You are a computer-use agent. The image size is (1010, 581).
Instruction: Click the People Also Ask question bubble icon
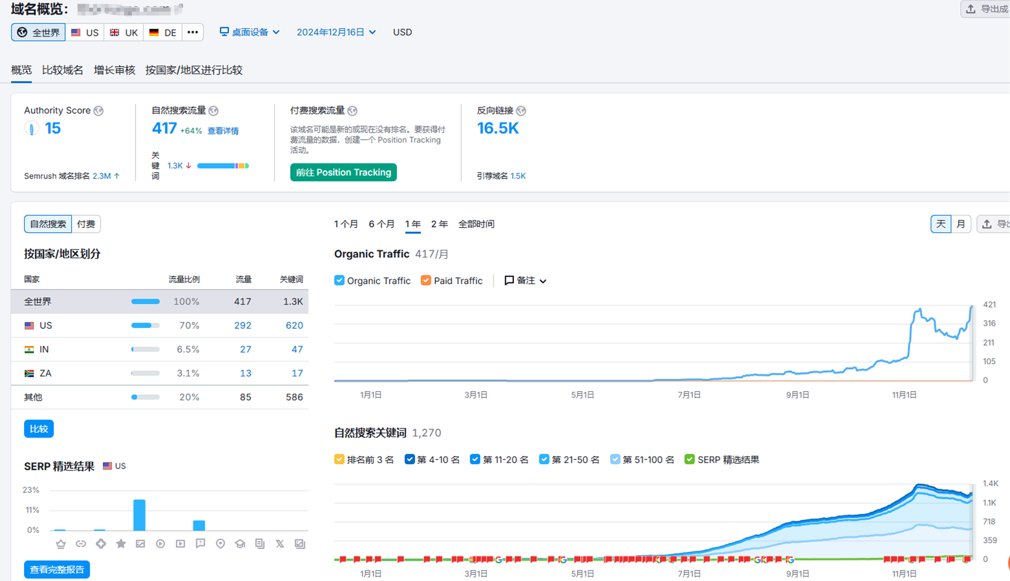pos(200,544)
